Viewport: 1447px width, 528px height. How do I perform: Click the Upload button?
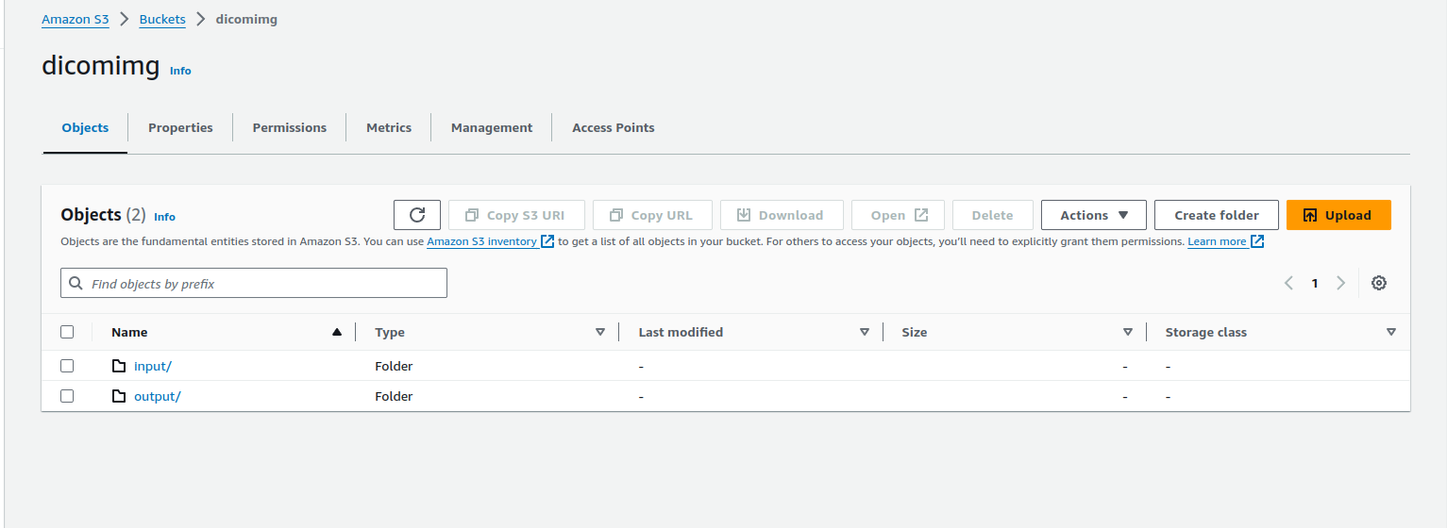click(x=1338, y=215)
